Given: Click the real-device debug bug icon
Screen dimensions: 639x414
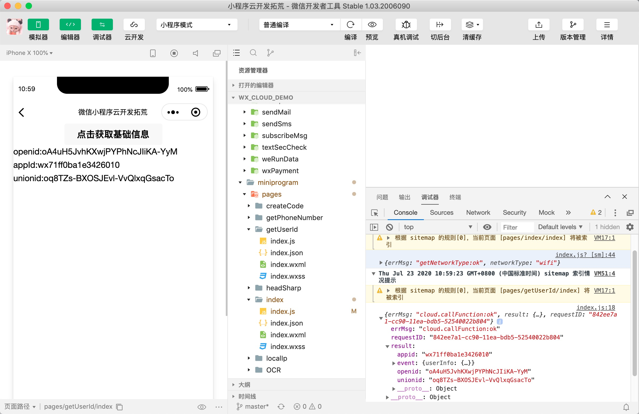Looking at the screenshot, I should pos(406,25).
